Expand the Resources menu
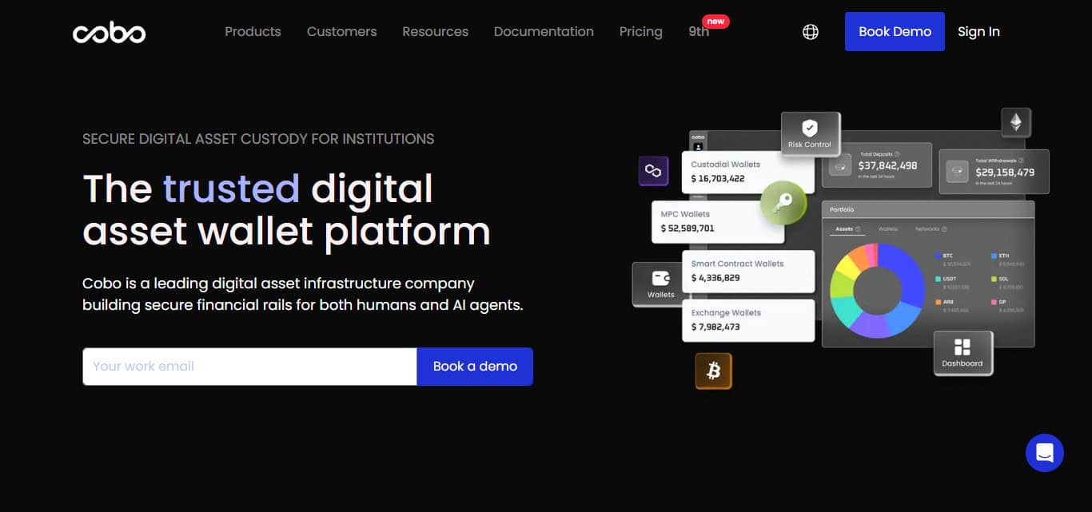This screenshot has width=1092, height=512. tap(436, 32)
